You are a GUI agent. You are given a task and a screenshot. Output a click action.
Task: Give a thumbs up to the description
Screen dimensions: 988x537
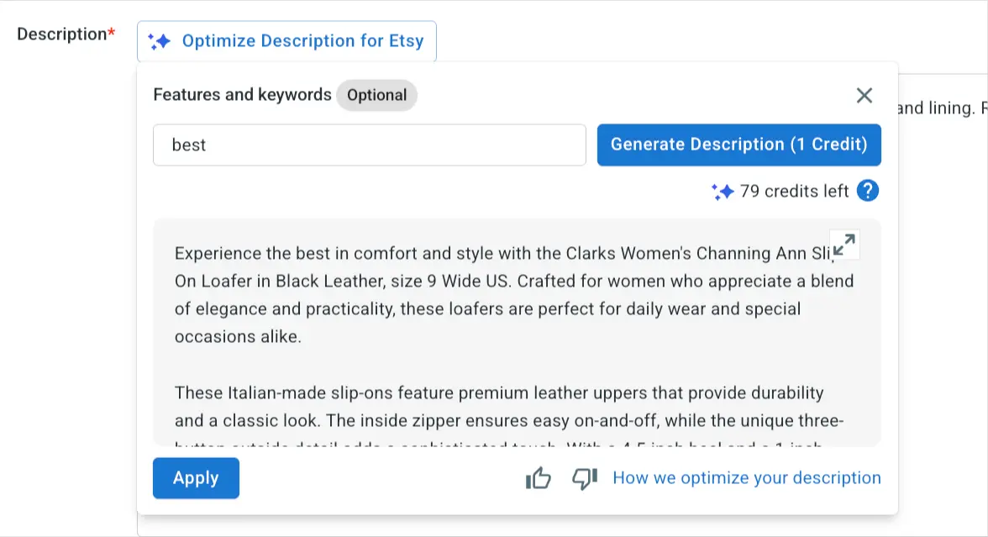click(538, 479)
